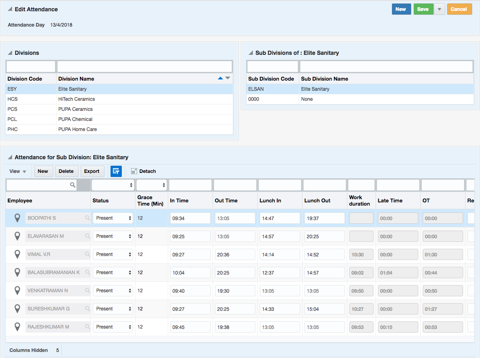480x358 pixels.
Task: Collapse the Edit Attendance panel
Action: (x=10, y=9)
